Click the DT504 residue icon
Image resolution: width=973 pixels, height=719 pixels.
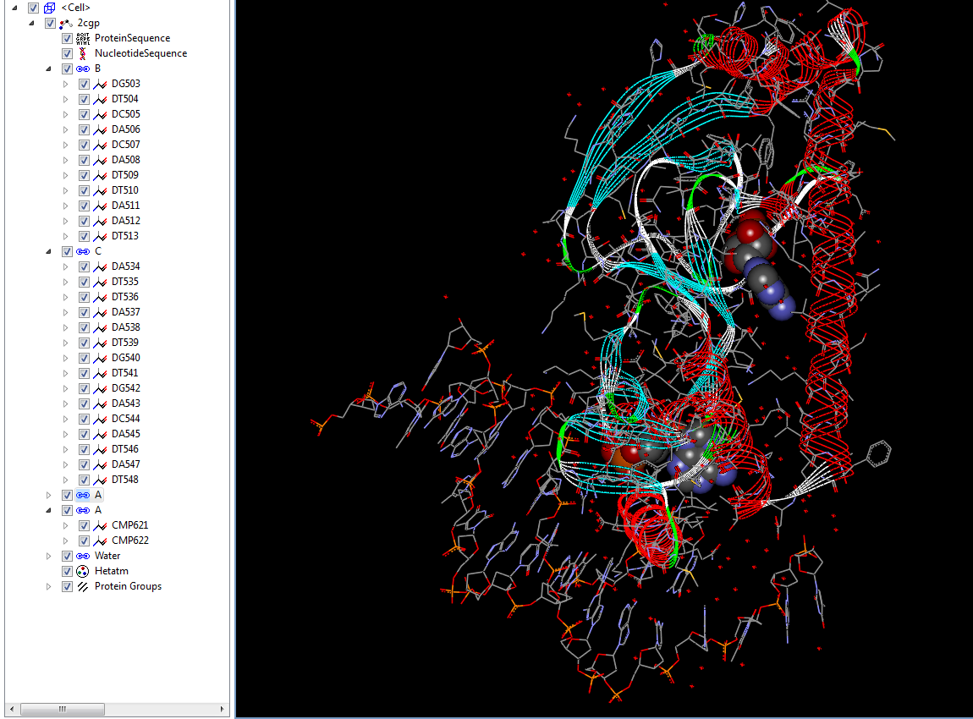click(x=99, y=99)
